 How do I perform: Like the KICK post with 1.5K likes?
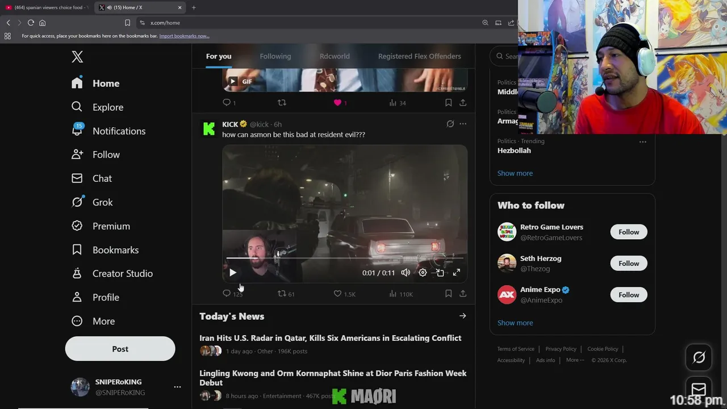[x=344, y=294]
